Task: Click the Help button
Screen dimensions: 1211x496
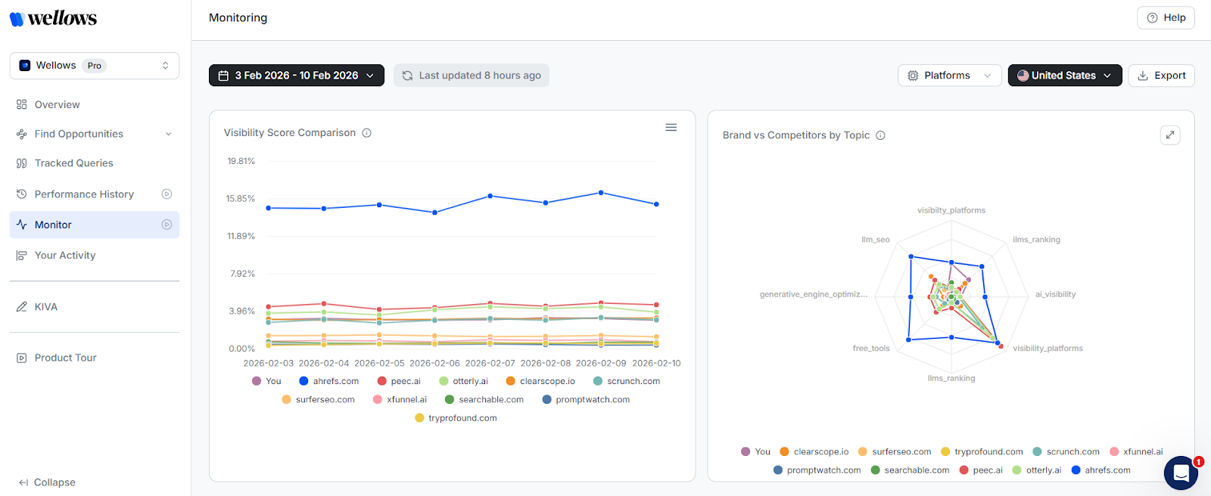Action: point(1166,18)
